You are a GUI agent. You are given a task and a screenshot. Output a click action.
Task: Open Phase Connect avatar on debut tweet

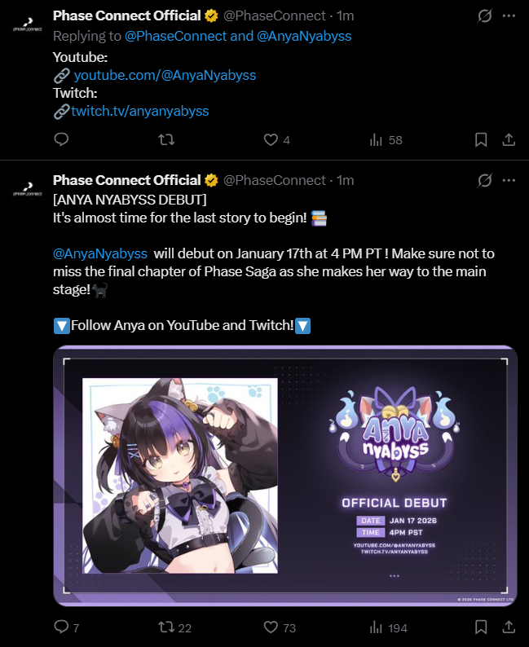[28, 189]
